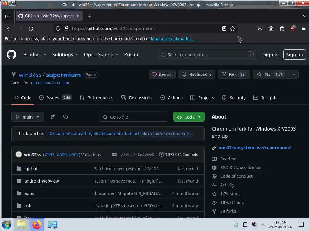
Task: Reload the page with the refresh icon
Action: tap(31, 29)
